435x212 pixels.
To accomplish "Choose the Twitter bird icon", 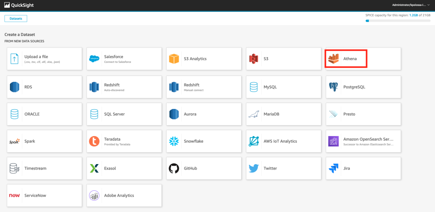I will coord(254,168).
